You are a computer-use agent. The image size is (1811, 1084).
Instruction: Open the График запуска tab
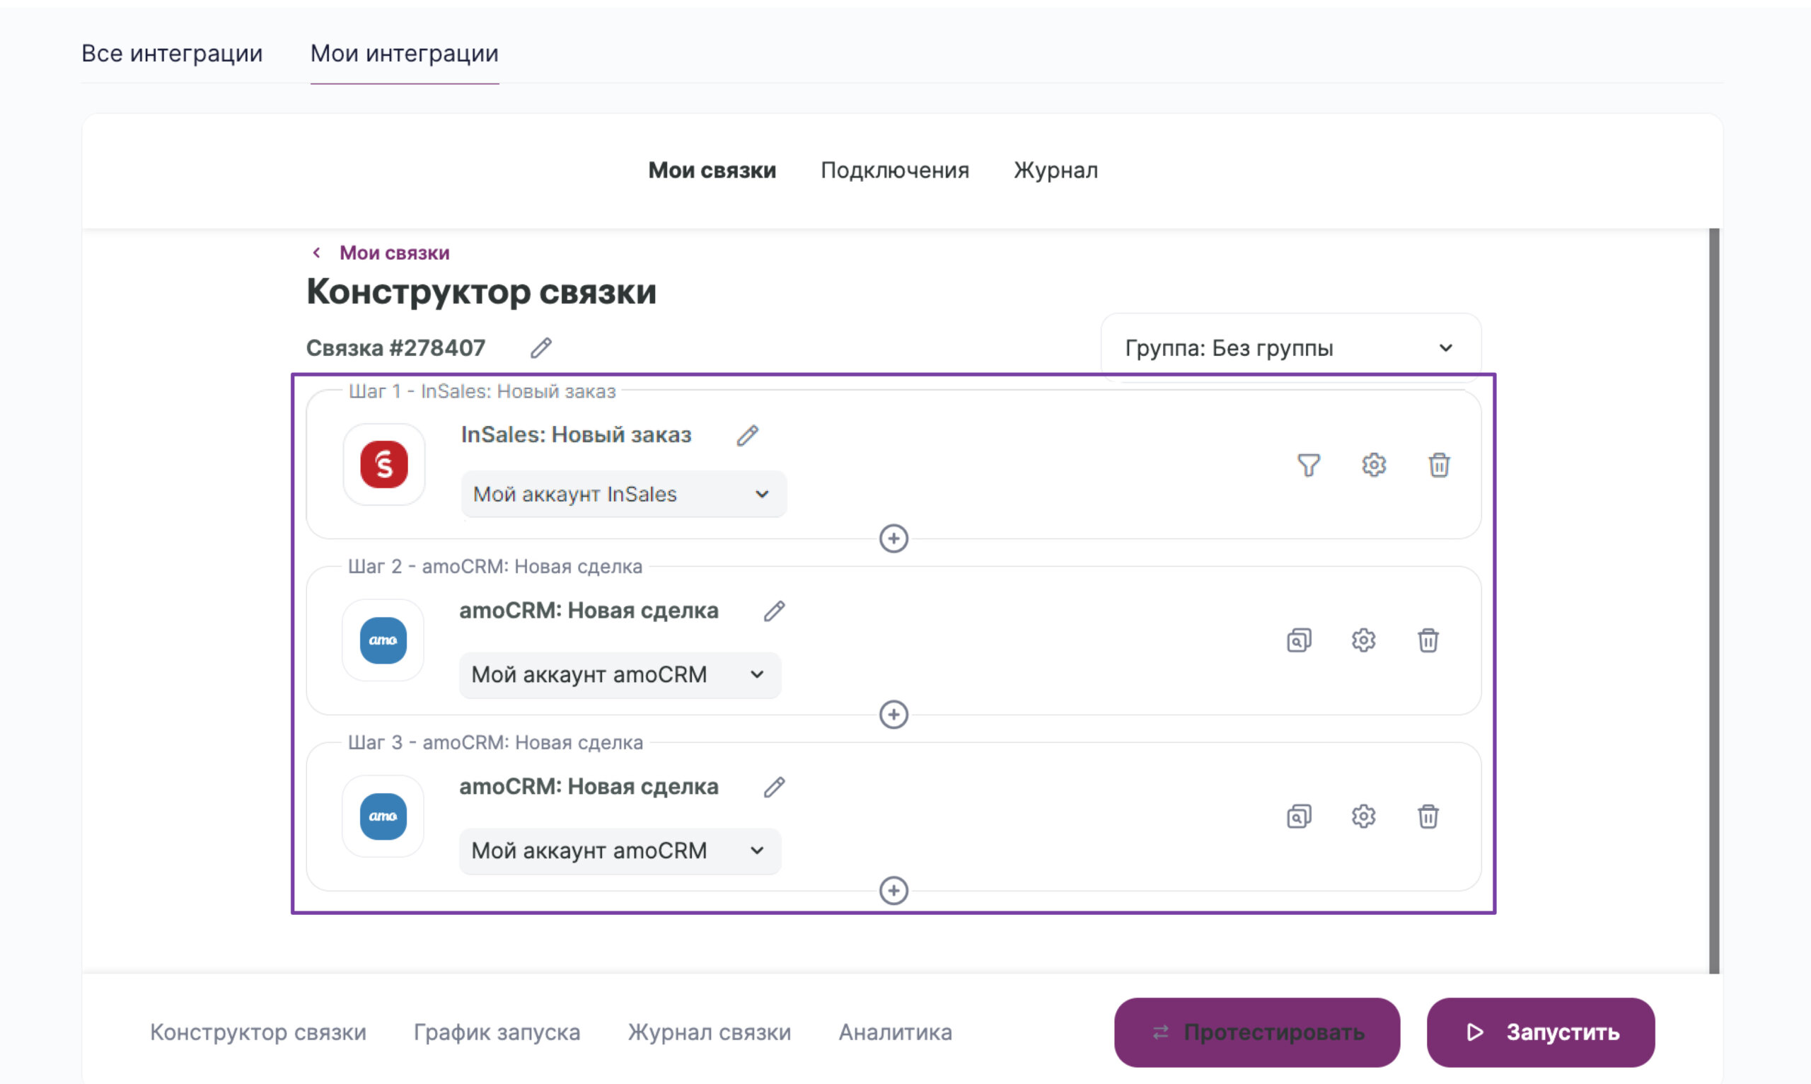point(497,1032)
